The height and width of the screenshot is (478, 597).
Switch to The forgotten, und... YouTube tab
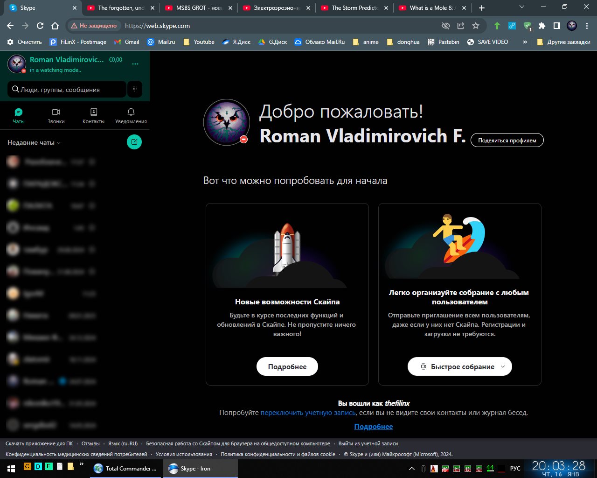tap(120, 8)
